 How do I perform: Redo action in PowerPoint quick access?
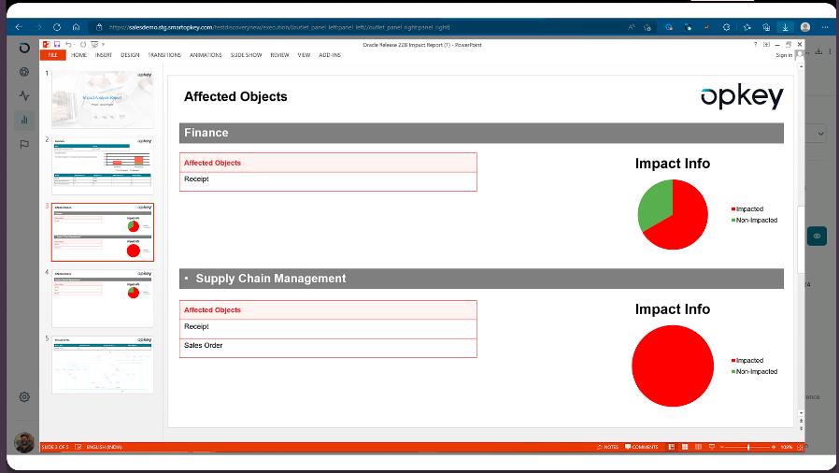point(83,45)
